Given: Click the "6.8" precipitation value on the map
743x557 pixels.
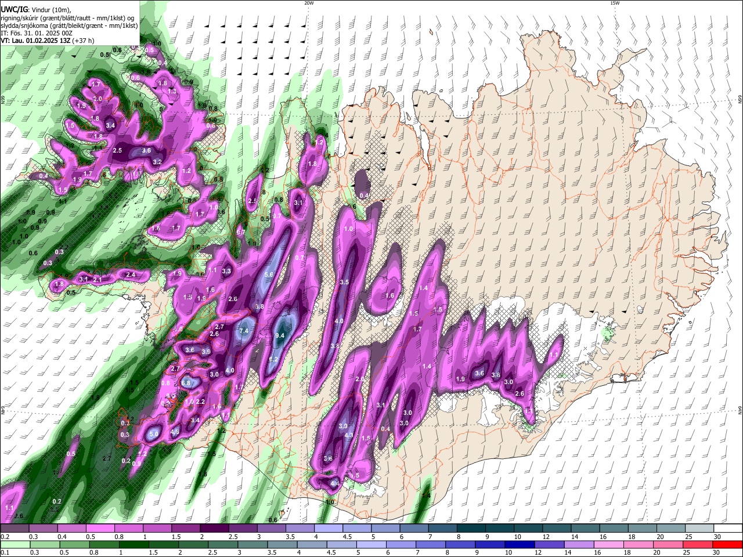Looking at the screenshot, I should click(186, 383).
